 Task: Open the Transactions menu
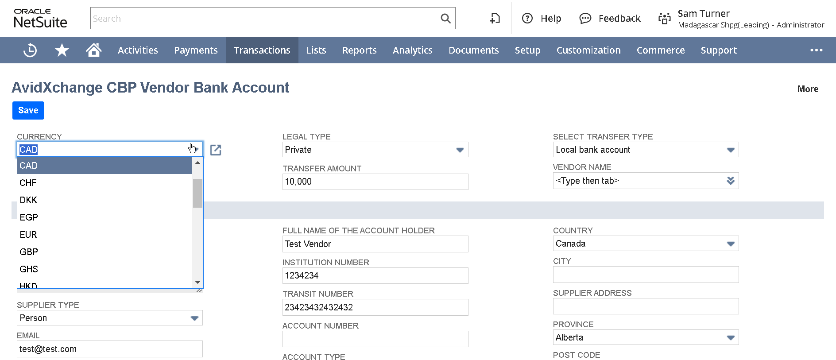(x=262, y=50)
